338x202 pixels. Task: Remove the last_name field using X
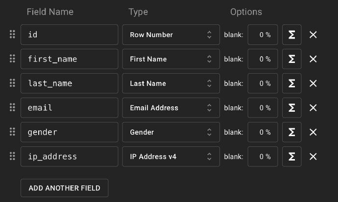click(x=313, y=83)
